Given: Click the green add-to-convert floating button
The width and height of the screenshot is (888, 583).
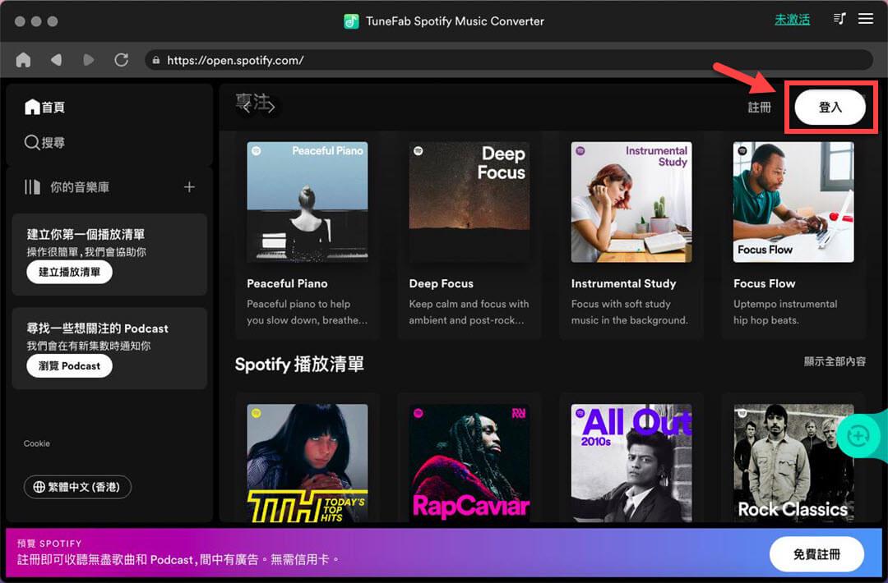Looking at the screenshot, I should tap(858, 436).
